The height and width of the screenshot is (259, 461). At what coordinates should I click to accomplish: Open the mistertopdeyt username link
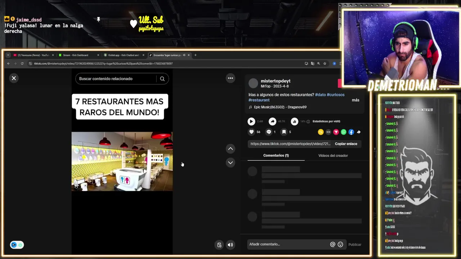tap(276, 81)
